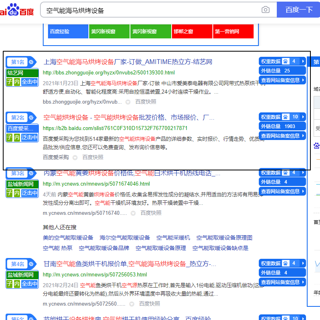Toggle the 子 tag under 结艺网
Image resolution: width=320 pixels, height=320 pixels.
9,82
